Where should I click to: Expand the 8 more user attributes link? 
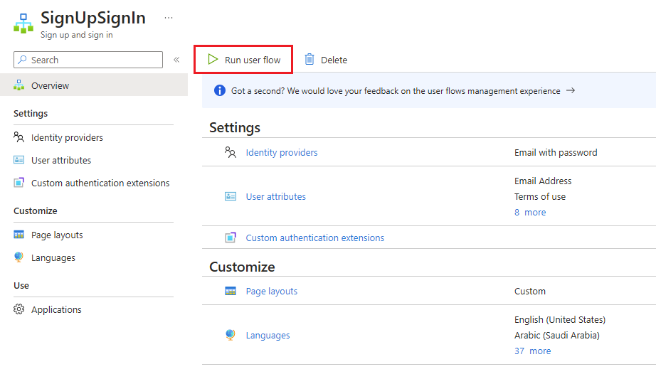click(x=530, y=212)
